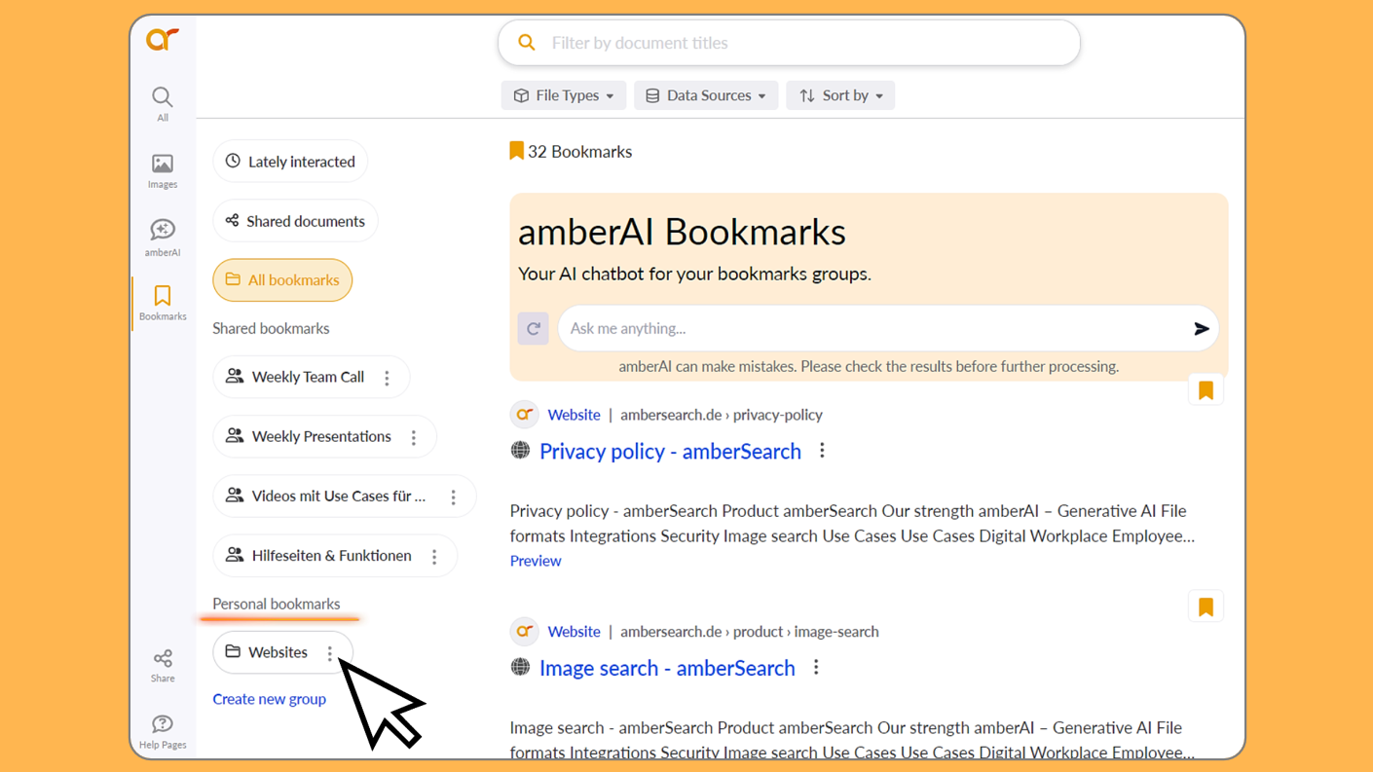The width and height of the screenshot is (1373, 772).
Task: Send the amberAI message with arrow icon
Action: tap(1202, 329)
